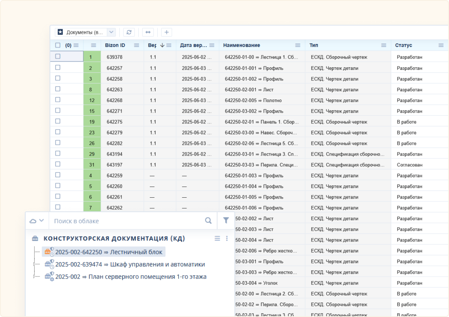Check the checkbox for row 642263

tap(58, 89)
